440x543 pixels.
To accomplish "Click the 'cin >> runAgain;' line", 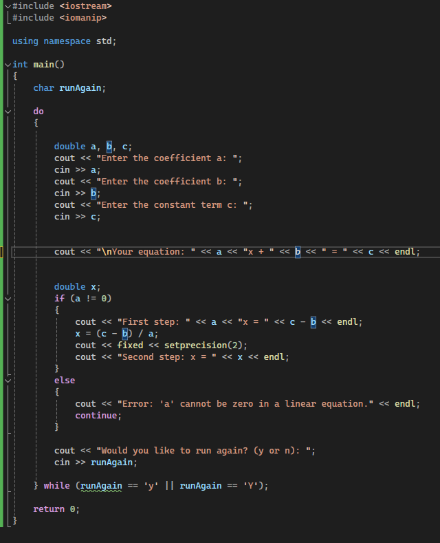I will tap(96, 462).
